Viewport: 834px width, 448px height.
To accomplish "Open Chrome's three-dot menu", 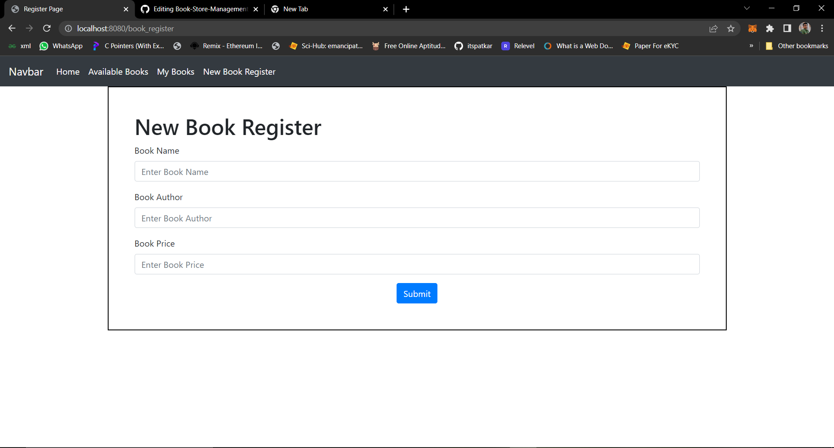I will pos(822,28).
